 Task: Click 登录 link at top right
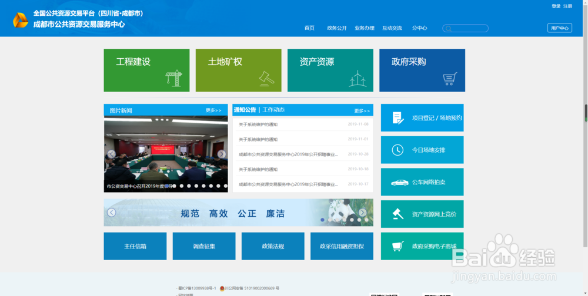coord(556,6)
